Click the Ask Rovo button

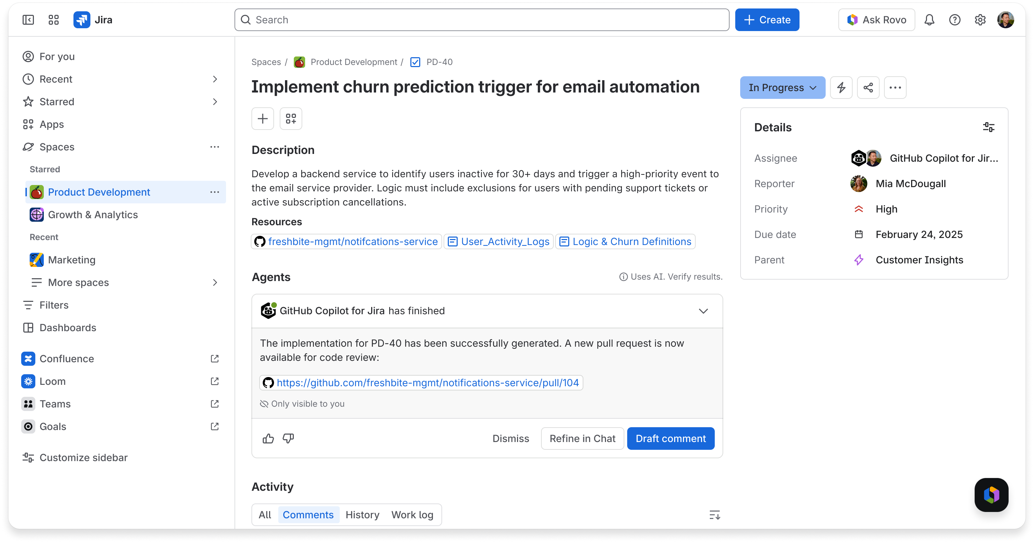876,20
